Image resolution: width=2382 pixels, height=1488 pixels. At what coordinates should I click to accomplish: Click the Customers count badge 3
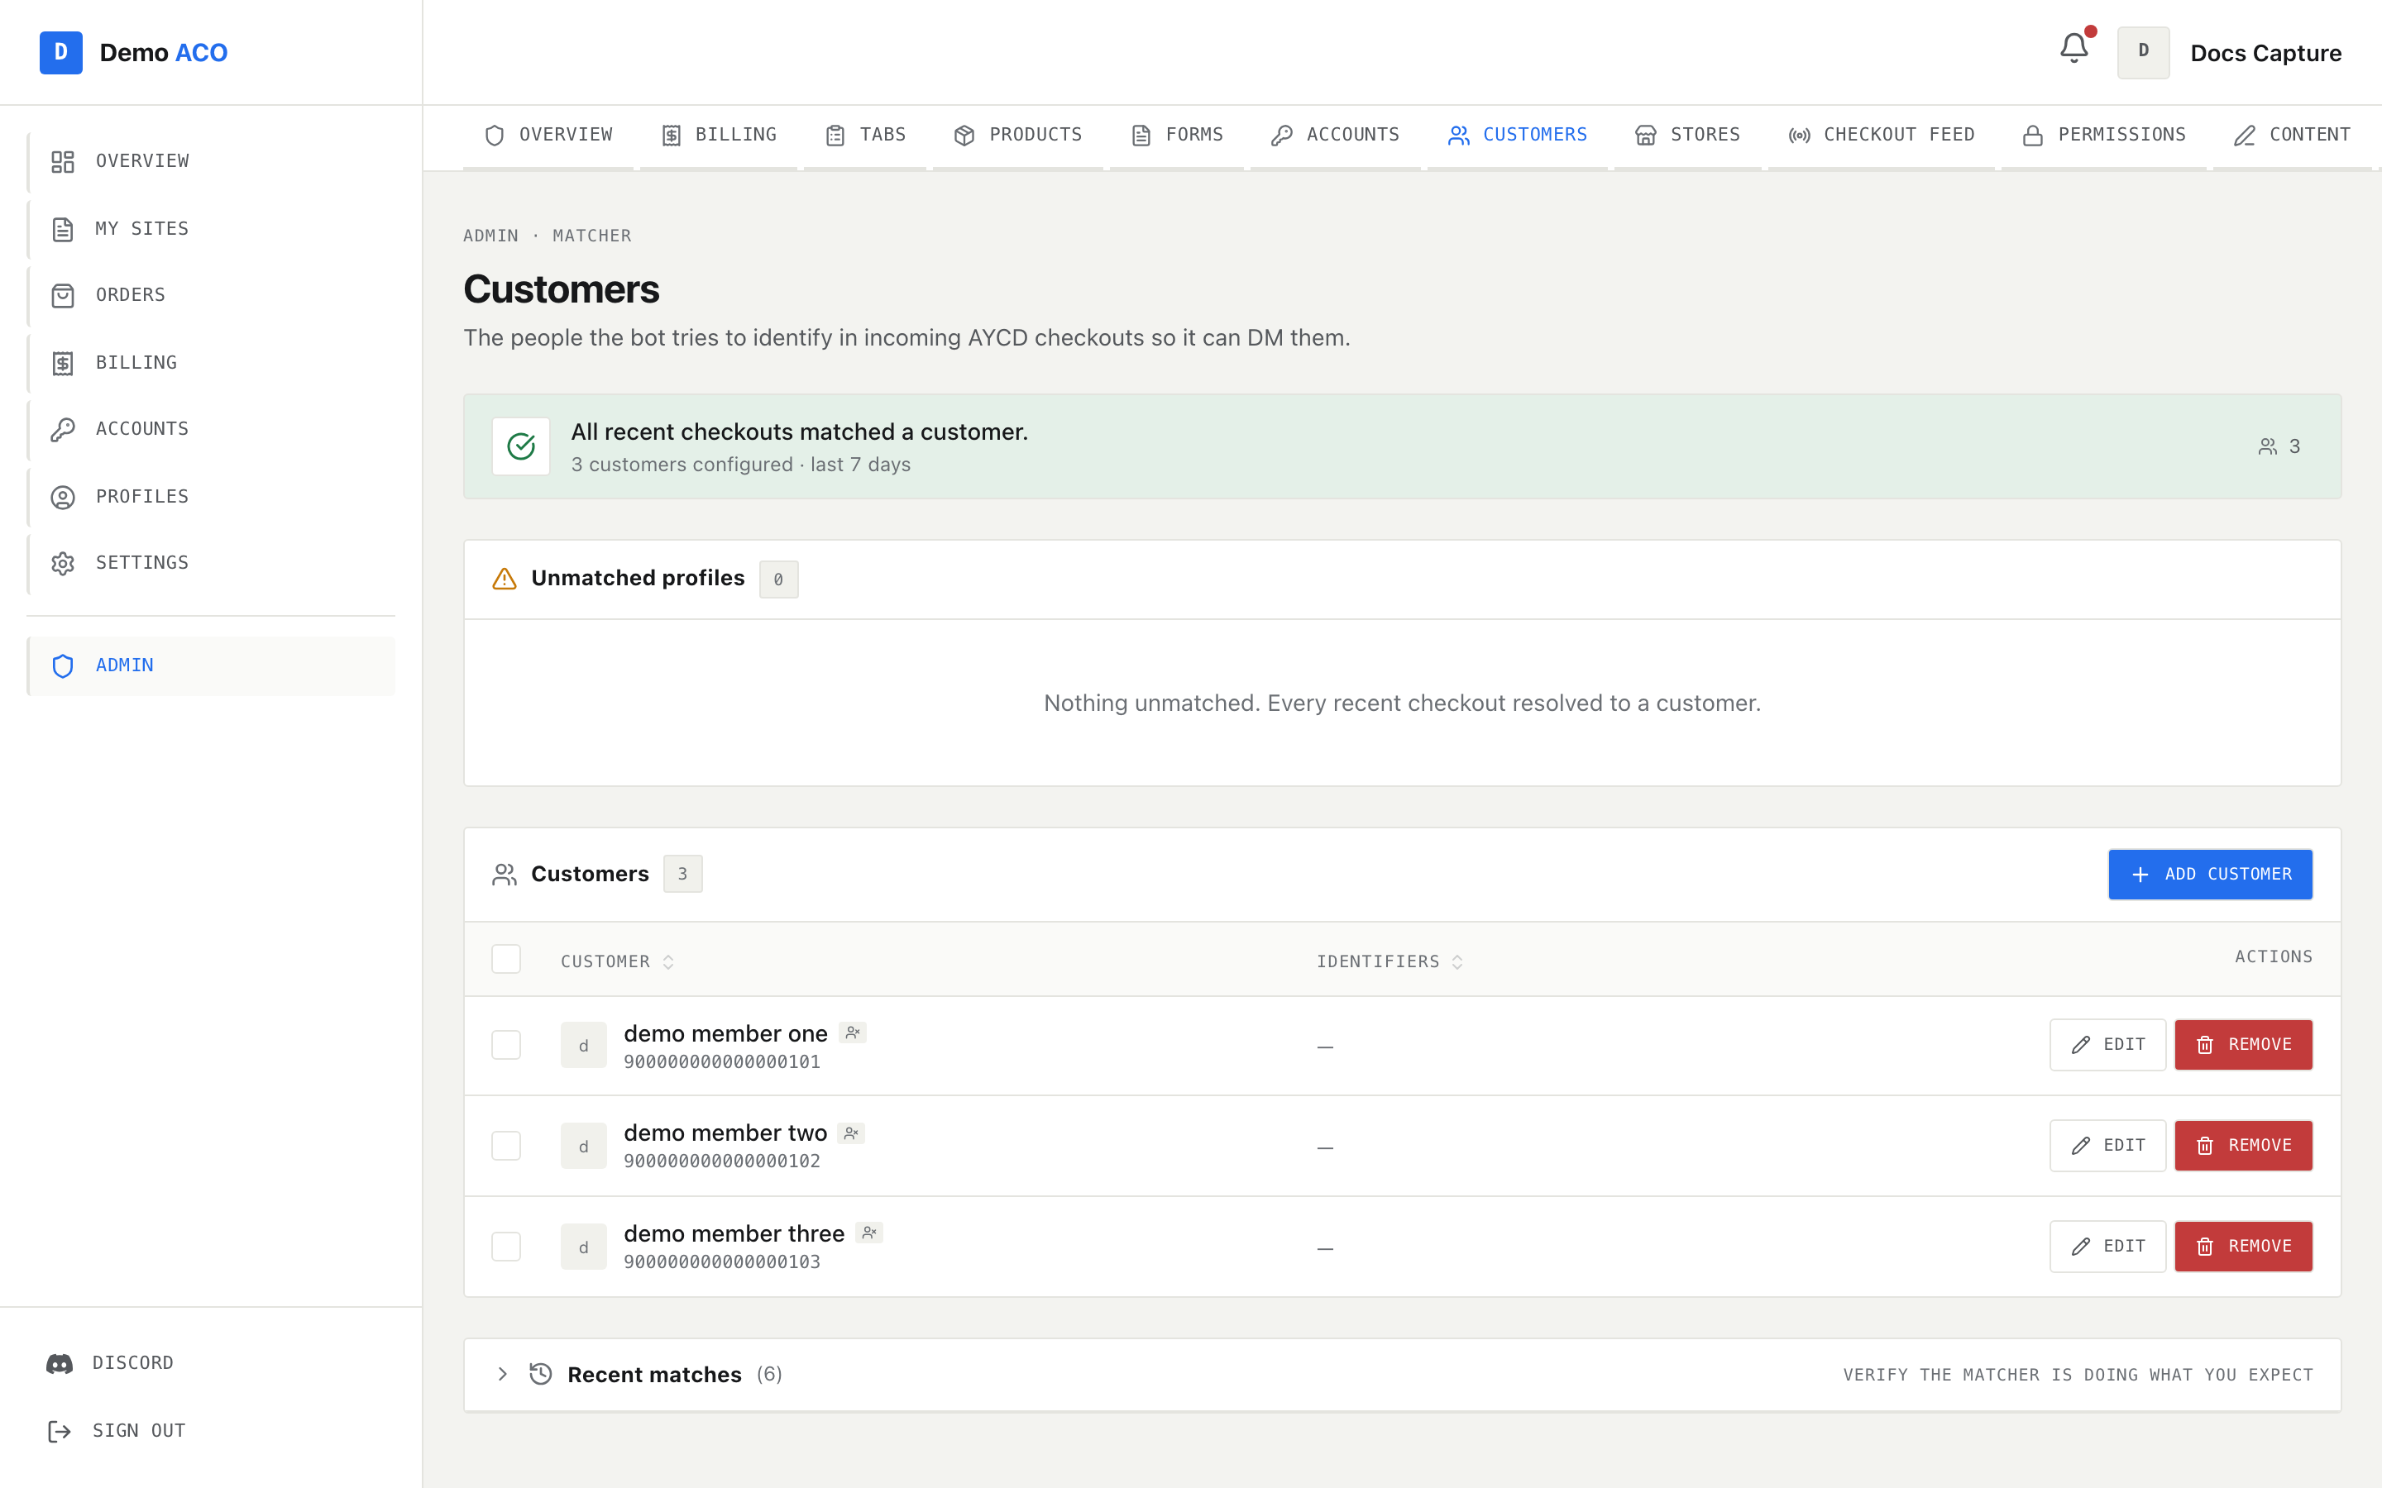click(682, 874)
